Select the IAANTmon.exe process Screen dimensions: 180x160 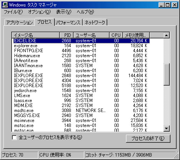(x=82, y=66)
